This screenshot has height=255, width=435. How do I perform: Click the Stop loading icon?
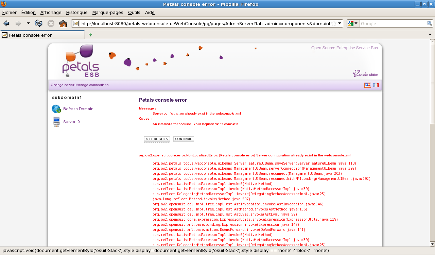point(51,23)
